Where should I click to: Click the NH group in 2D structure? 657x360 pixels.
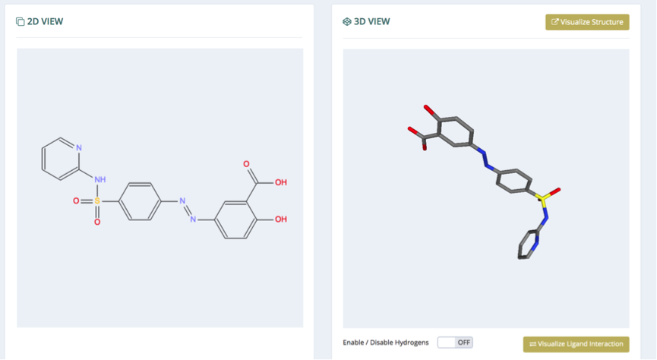[x=99, y=180]
